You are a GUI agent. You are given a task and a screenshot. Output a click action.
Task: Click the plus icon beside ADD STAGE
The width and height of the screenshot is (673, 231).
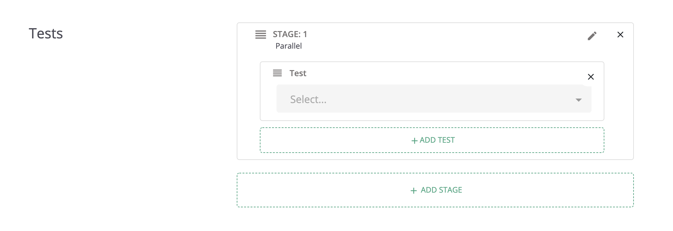point(413,191)
